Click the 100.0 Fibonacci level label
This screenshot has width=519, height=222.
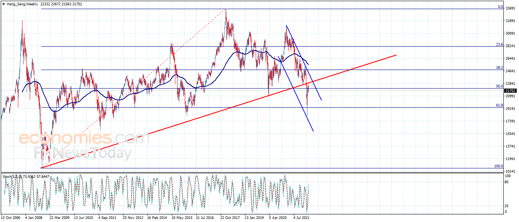(x=498, y=166)
